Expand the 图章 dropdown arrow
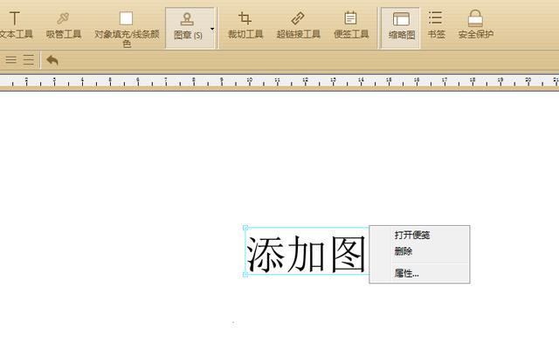 [212, 29]
